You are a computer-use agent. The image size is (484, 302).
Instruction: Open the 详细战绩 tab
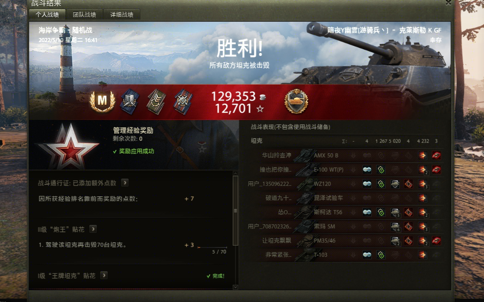[x=122, y=15]
